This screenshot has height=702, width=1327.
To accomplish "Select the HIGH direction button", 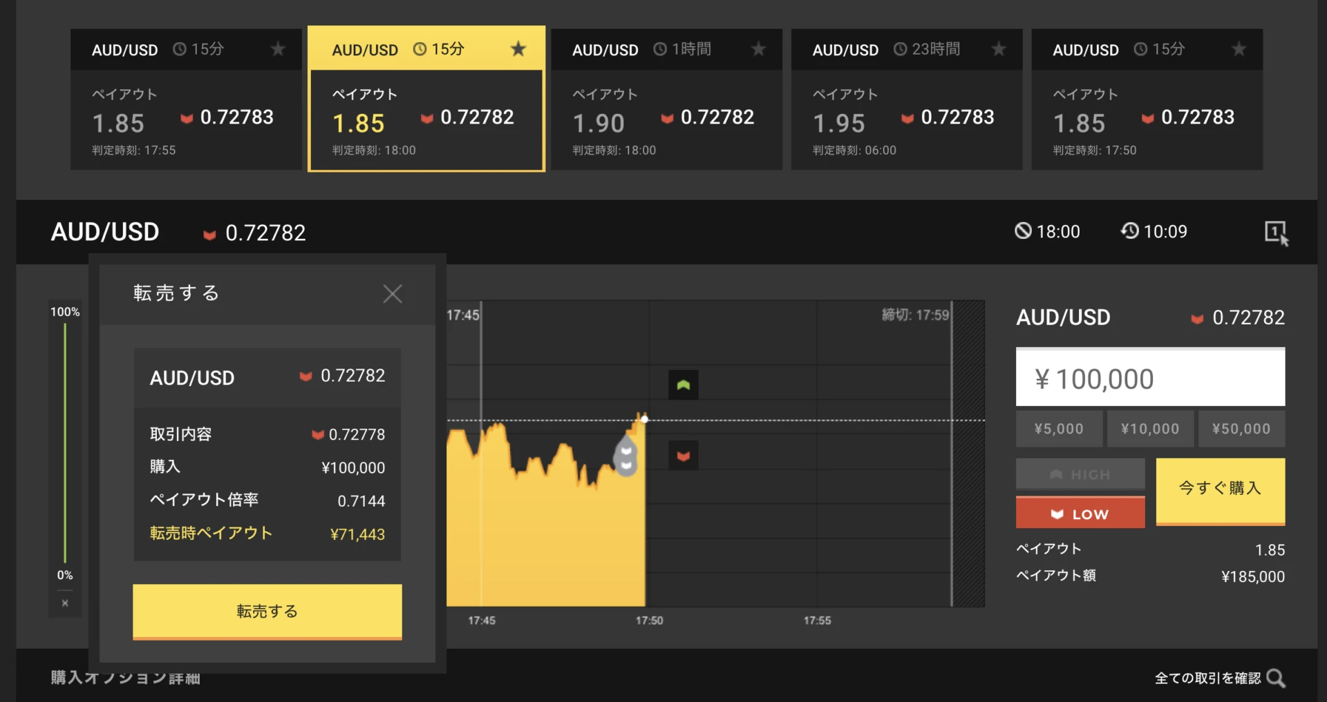I will click(1080, 474).
